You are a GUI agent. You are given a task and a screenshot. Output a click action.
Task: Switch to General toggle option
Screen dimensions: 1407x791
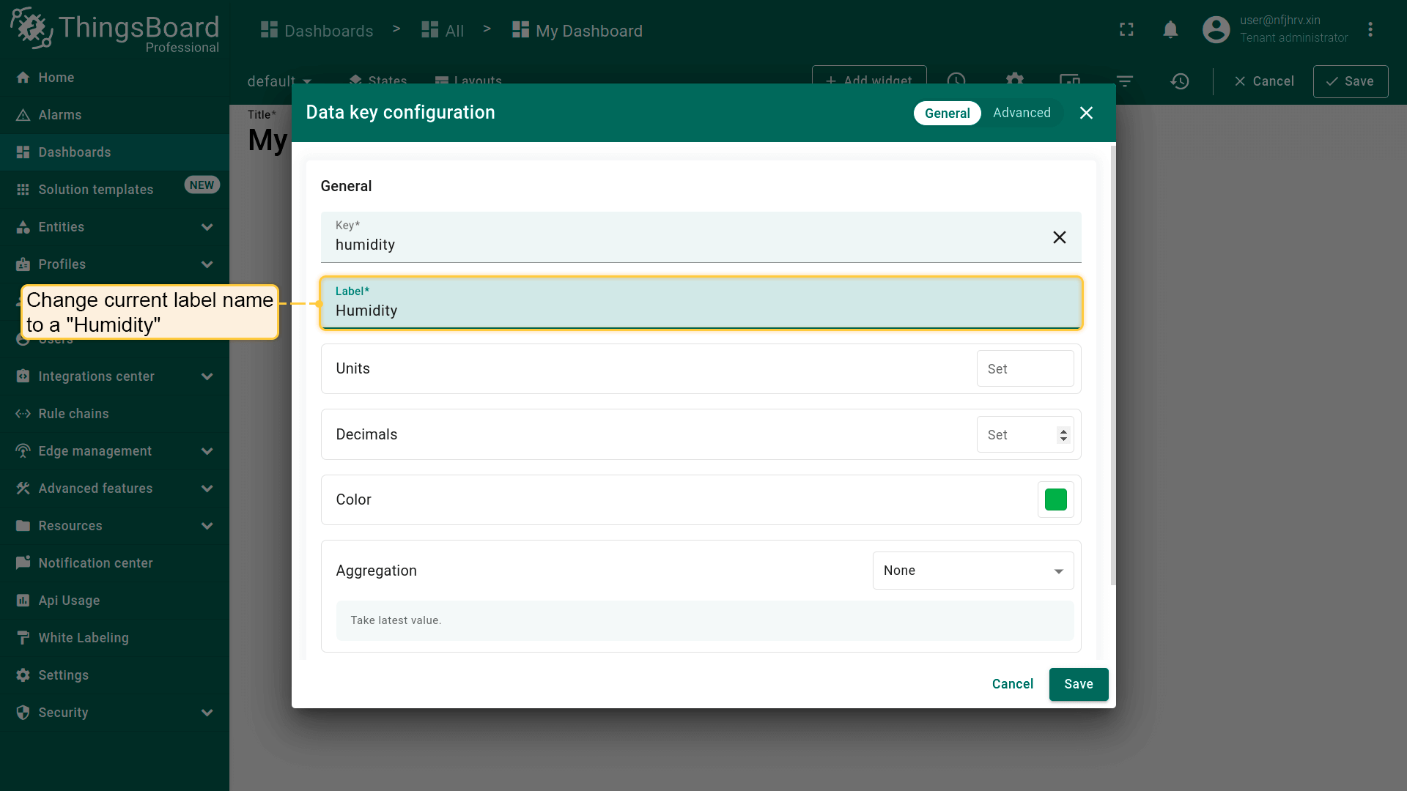[947, 113]
